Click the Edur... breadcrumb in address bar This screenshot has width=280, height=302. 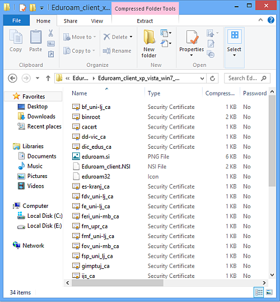80,78
